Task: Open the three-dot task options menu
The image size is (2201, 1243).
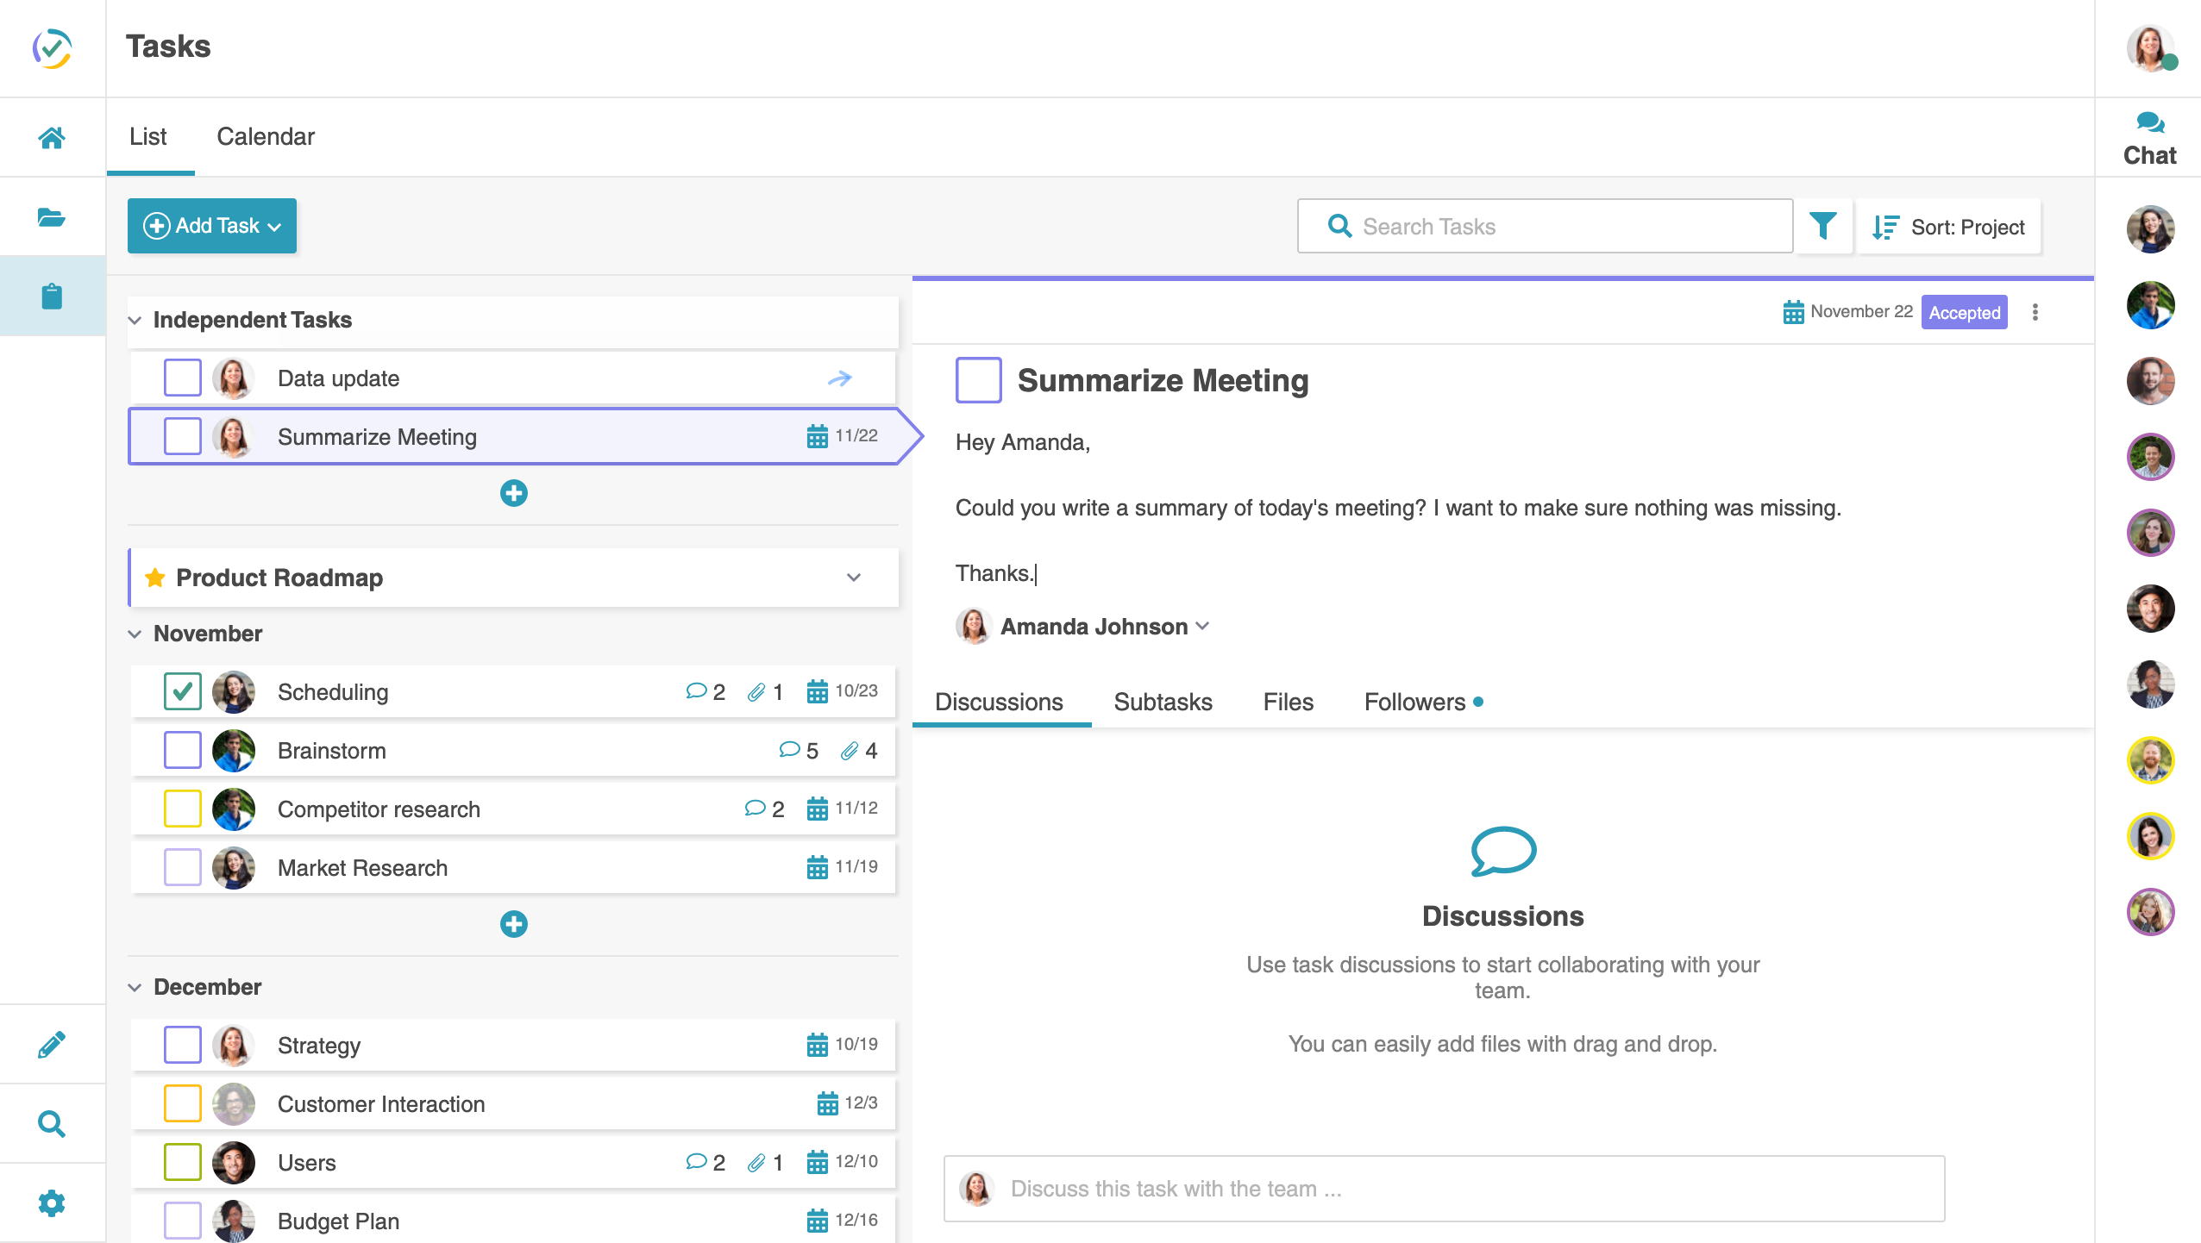Action: tap(2035, 313)
